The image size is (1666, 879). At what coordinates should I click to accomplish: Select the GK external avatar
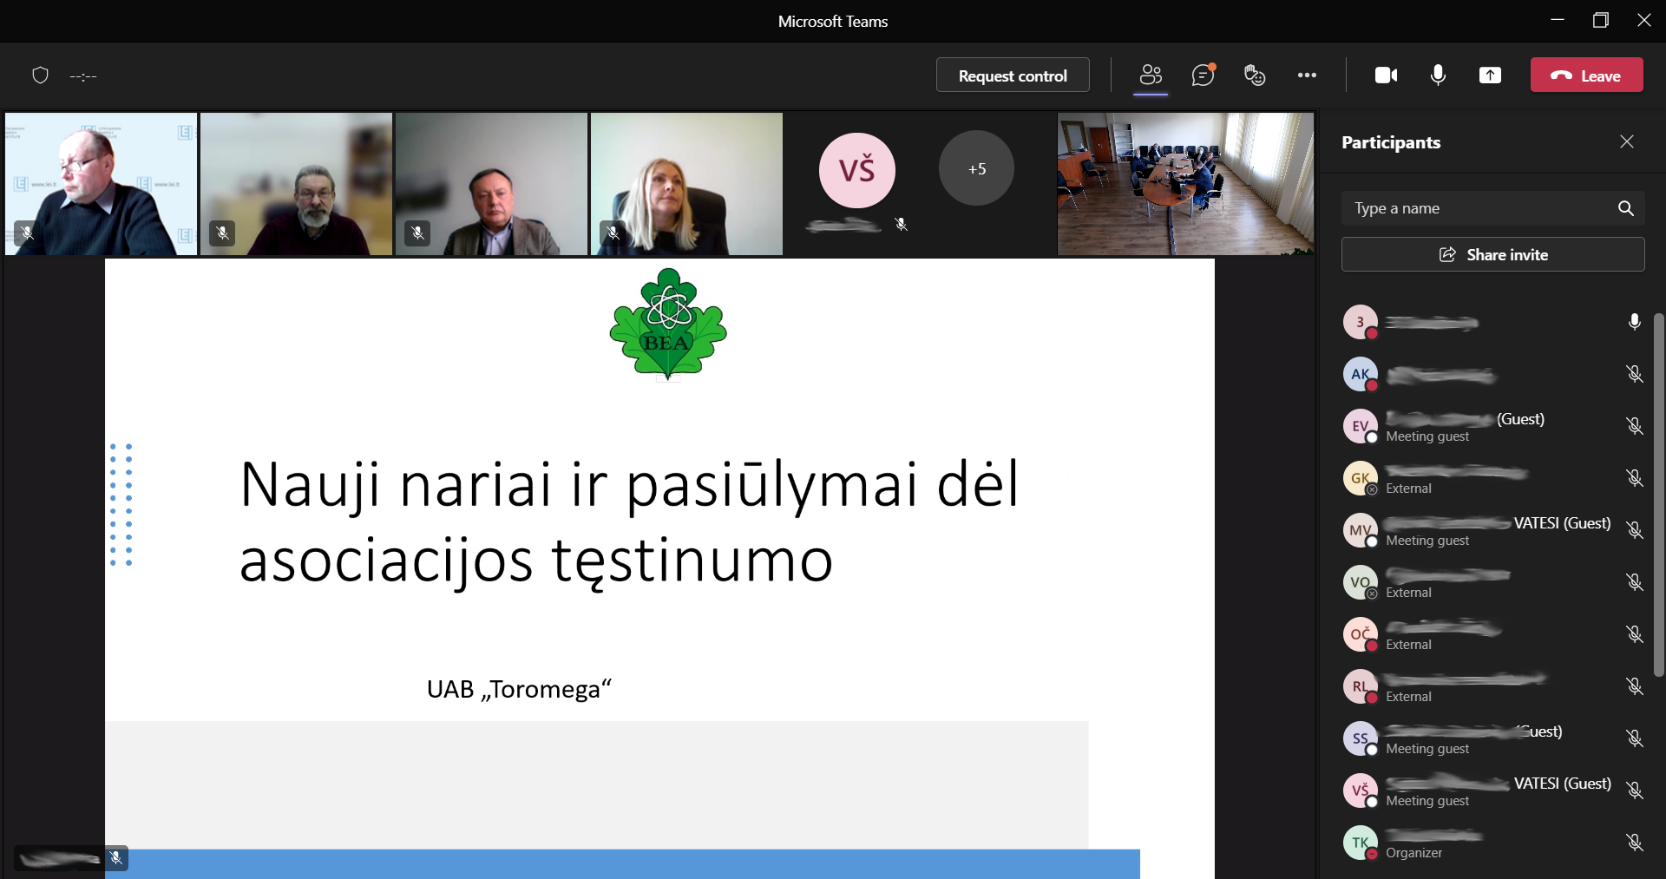click(1360, 478)
